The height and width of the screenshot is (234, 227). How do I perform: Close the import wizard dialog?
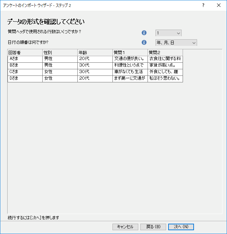219,5
